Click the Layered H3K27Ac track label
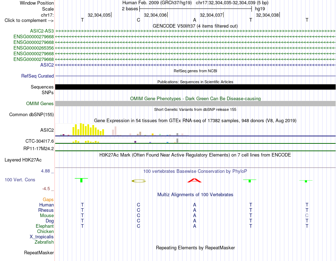The width and height of the screenshot is (336, 261). tap(23, 160)
